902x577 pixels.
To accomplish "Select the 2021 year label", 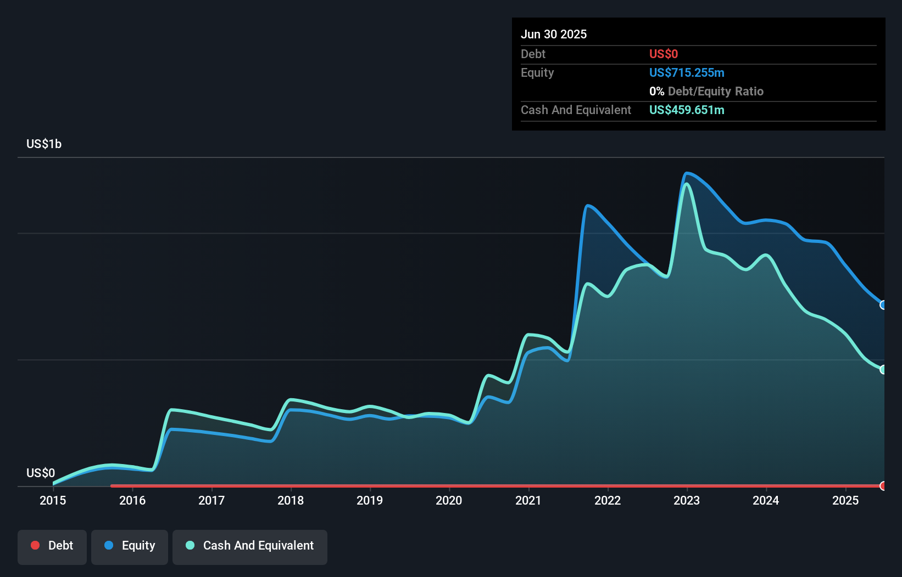I will (x=528, y=500).
